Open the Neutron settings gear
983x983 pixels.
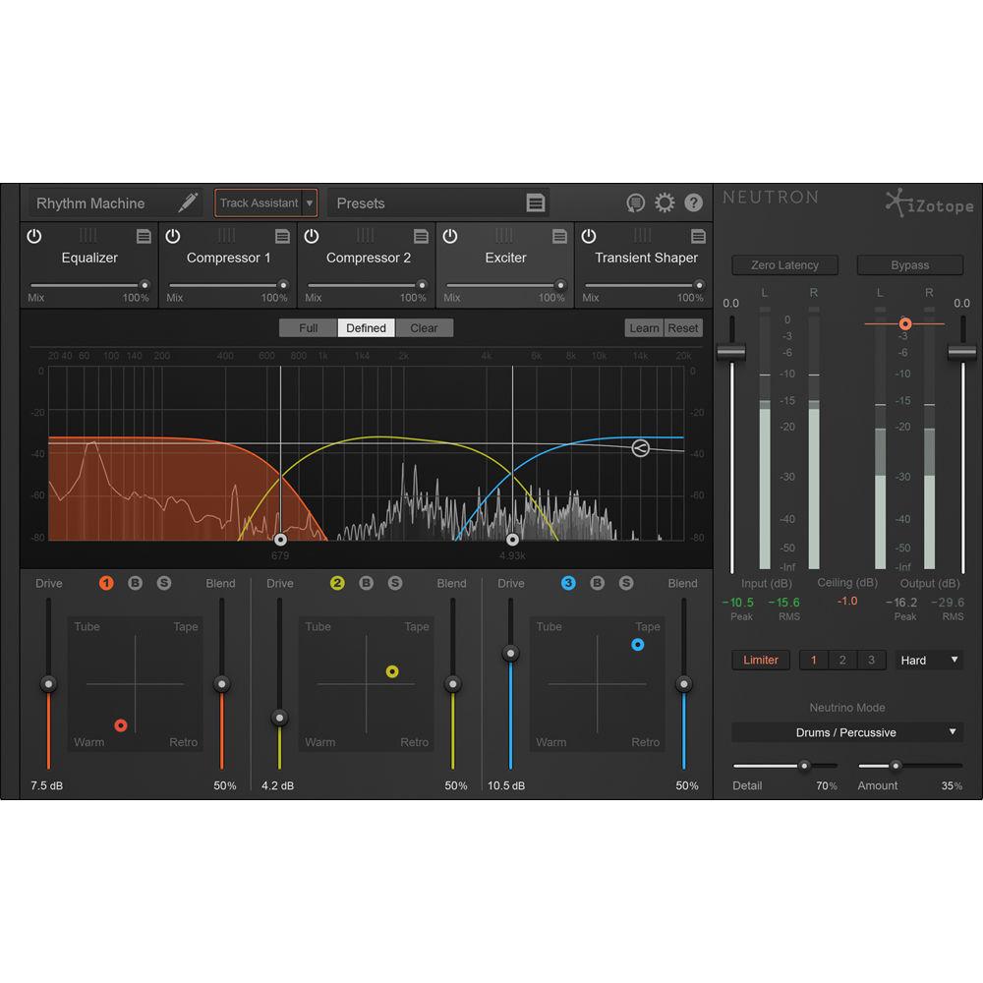click(x=665, y=202)
